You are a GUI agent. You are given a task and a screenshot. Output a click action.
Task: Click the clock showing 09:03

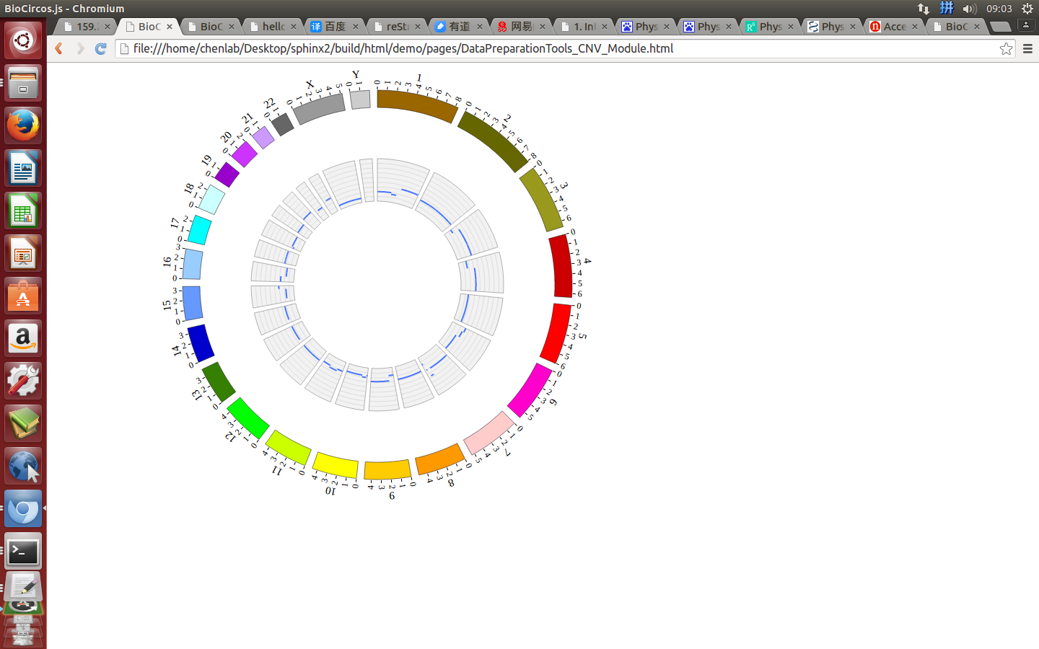999,9
